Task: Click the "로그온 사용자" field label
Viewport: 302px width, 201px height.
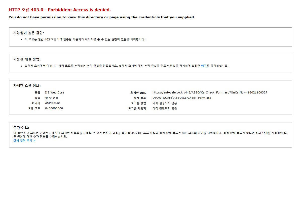Action: click(137, 109)
